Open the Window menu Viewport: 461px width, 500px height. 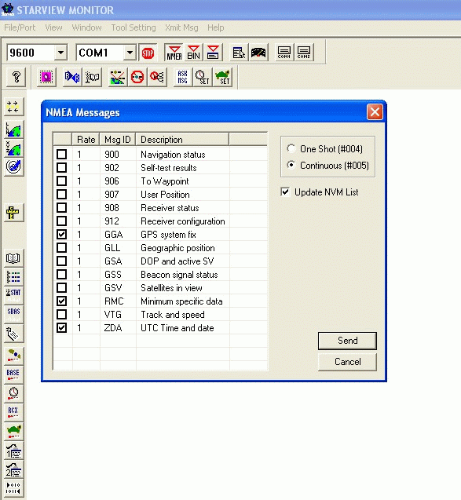[86, 27]
